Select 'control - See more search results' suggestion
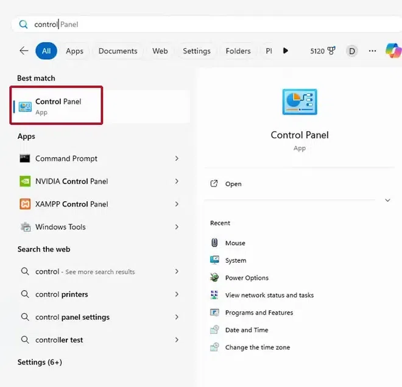Image resolution: width=402 pixels, height=387 pixels. pyautogui.click(x=100, y=272)
